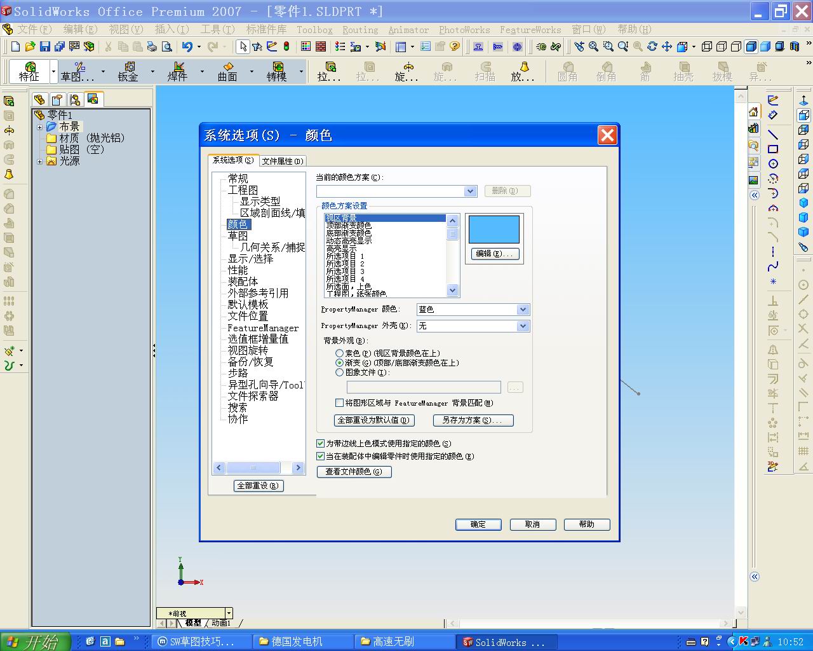Toggle 为带边线上色模式使用指定的颜色 checkbox

click(x=321, y=443)
